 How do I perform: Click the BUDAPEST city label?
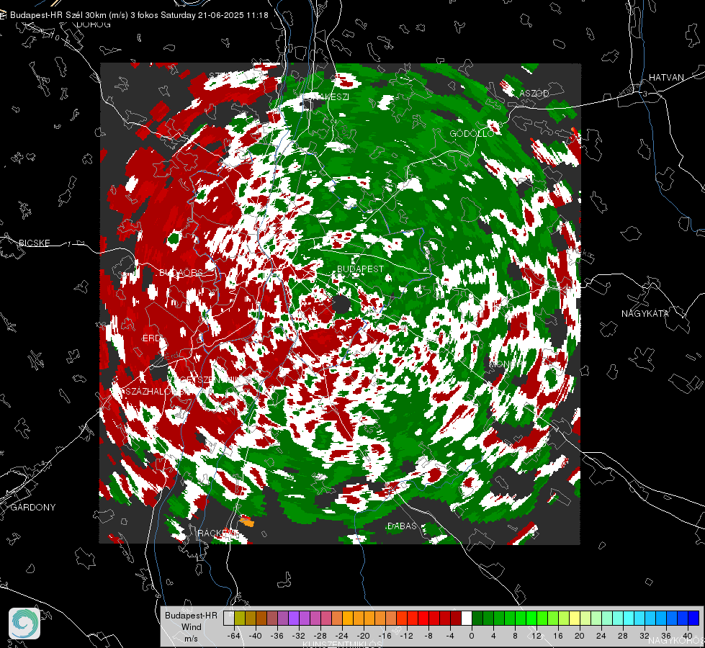coord(361,269)
